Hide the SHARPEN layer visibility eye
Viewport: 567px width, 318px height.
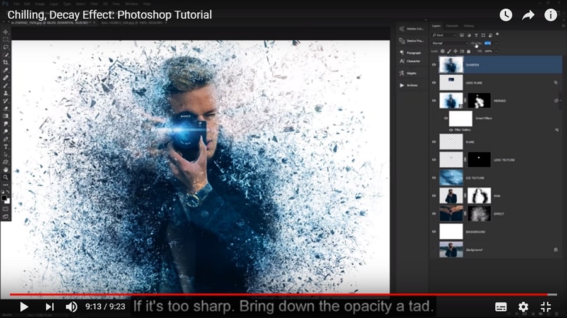click(433, 65)
